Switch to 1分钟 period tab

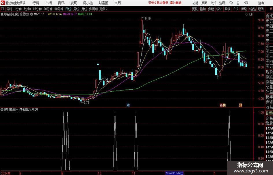(18, 9)
